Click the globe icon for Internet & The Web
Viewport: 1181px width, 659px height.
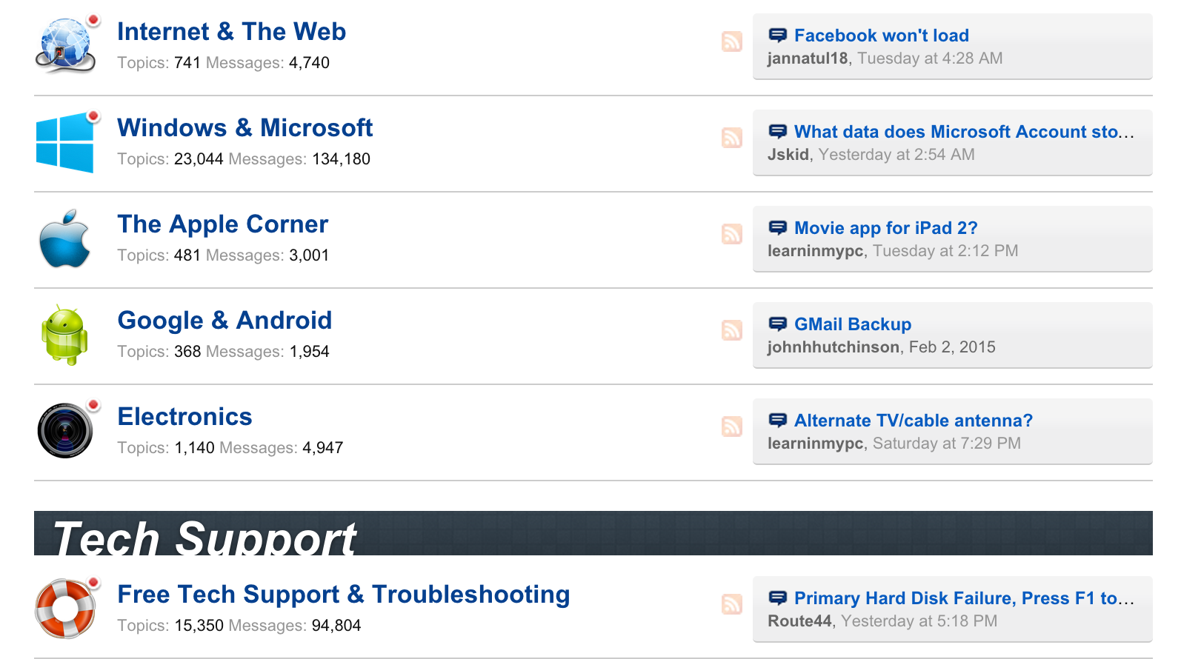65,46
